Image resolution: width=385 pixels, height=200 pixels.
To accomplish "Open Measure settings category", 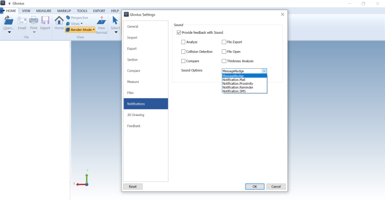I will coord(146,82).
